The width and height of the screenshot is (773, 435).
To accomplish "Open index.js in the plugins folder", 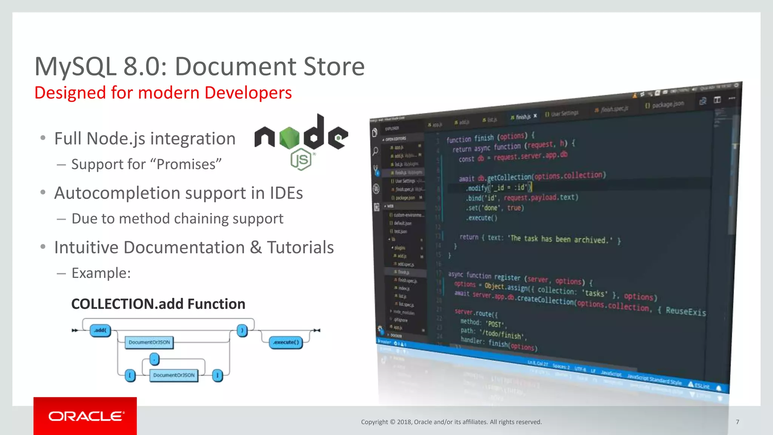I will click(x=402, y=288).
